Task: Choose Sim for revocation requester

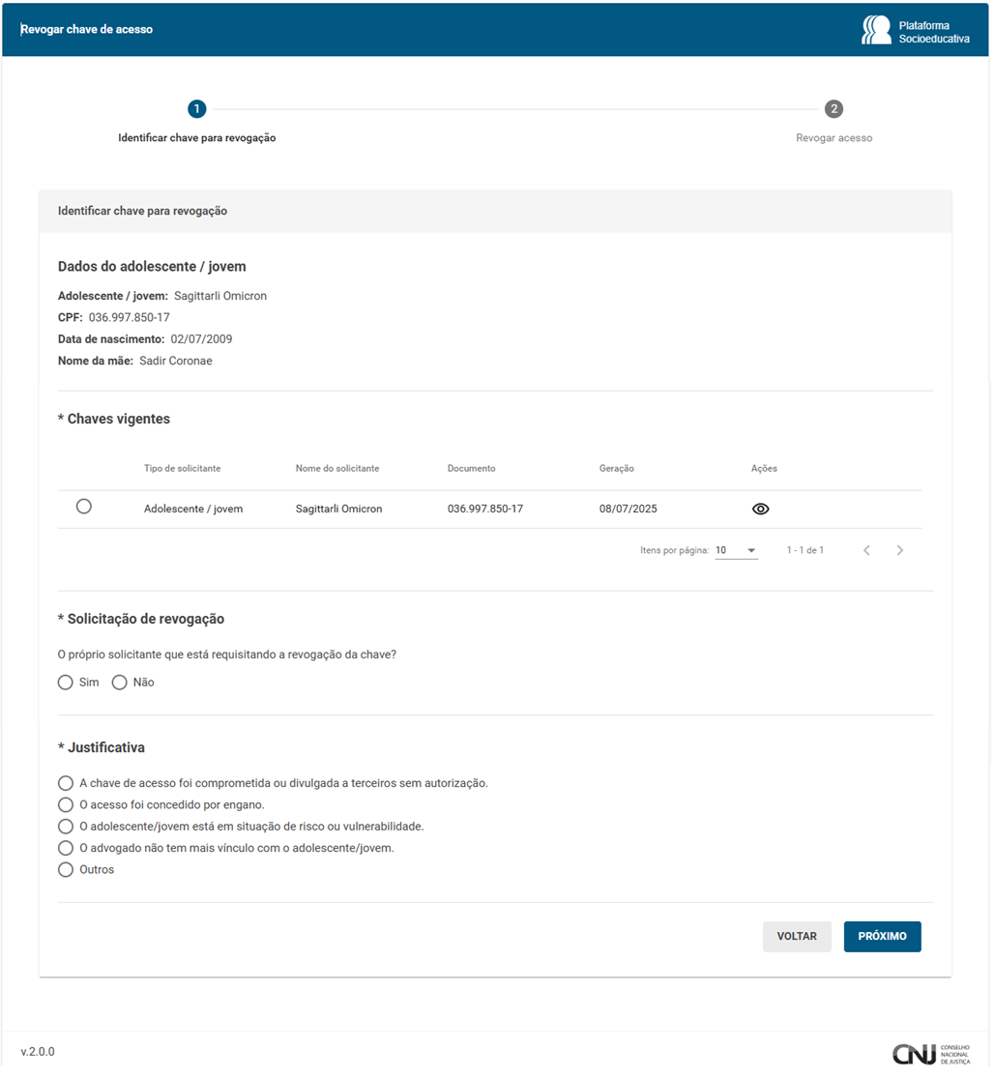Action: [66, 683]
